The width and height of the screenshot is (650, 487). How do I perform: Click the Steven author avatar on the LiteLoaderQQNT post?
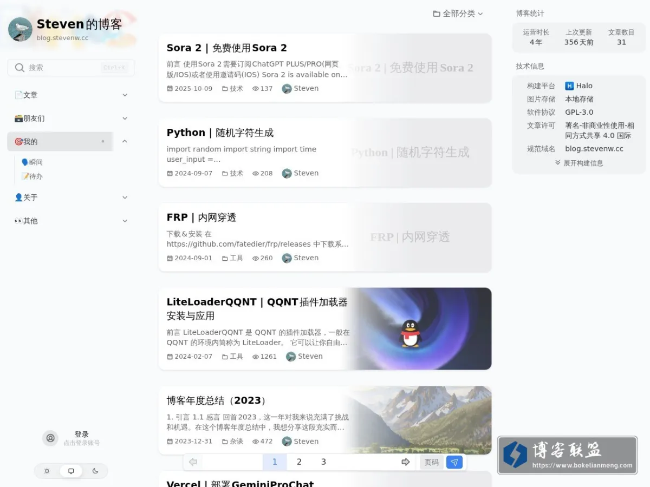click(291, 357)
